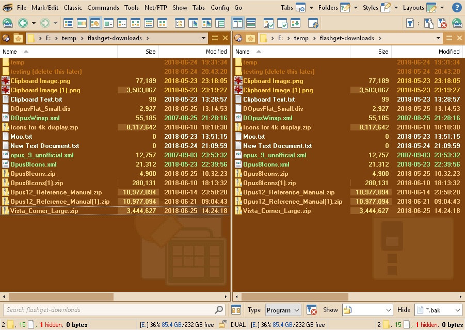Sort left pane by Size column header
The image size is (465, 330).
[138, 52]
